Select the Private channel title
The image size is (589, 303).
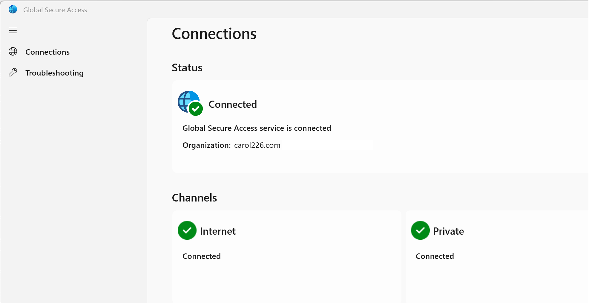click(x=448, y=231)
